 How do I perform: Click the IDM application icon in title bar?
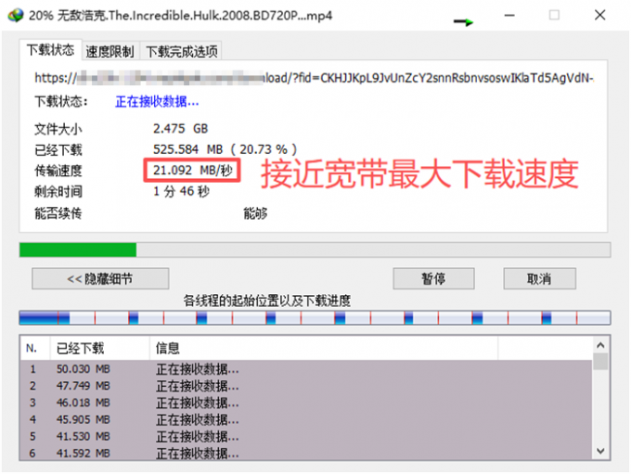(x=16, y=15)
